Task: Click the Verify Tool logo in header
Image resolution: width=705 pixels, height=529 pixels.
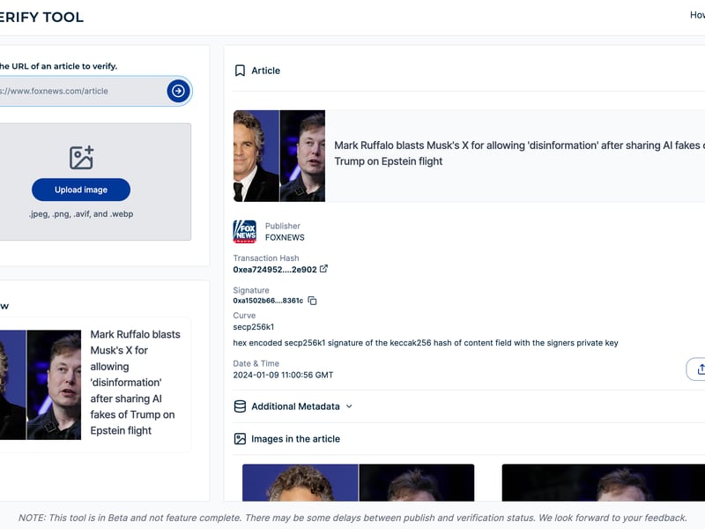Action: tap(41, 17)
